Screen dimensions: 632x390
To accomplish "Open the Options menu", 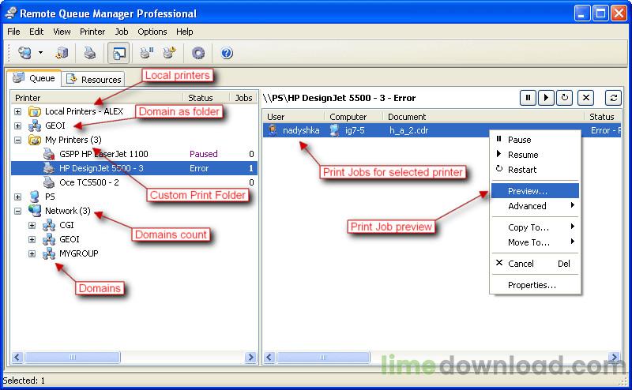I will (152, 32).
